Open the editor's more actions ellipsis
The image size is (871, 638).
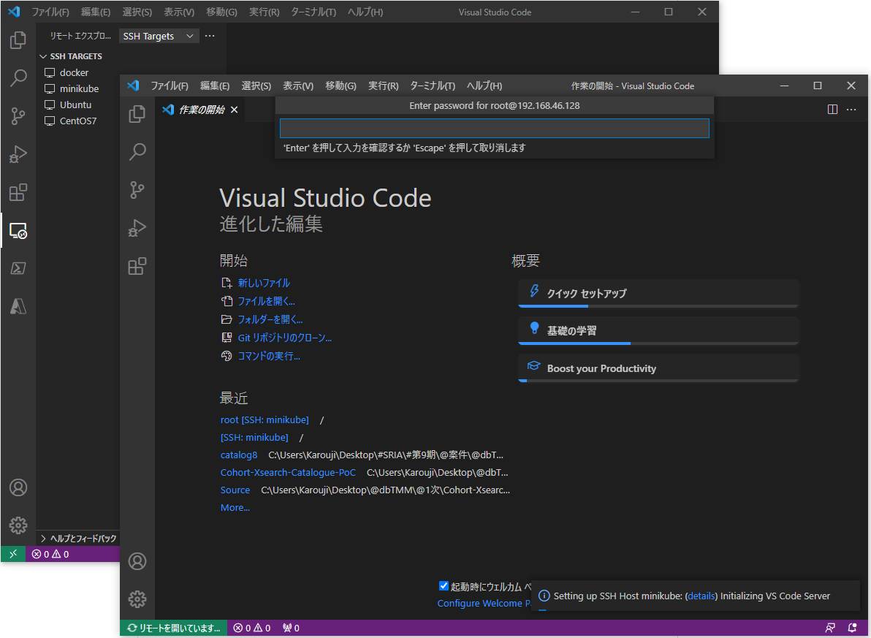pyautogui.click(x=851, y=110)
